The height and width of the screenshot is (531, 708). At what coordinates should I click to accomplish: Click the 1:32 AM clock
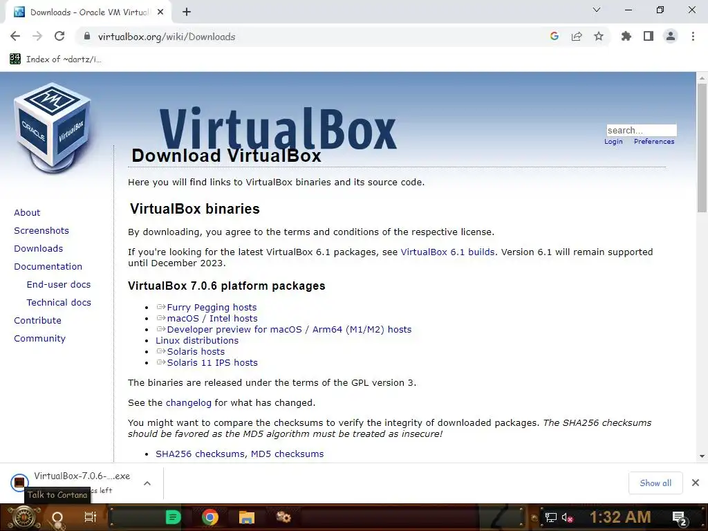coord(620,517)
